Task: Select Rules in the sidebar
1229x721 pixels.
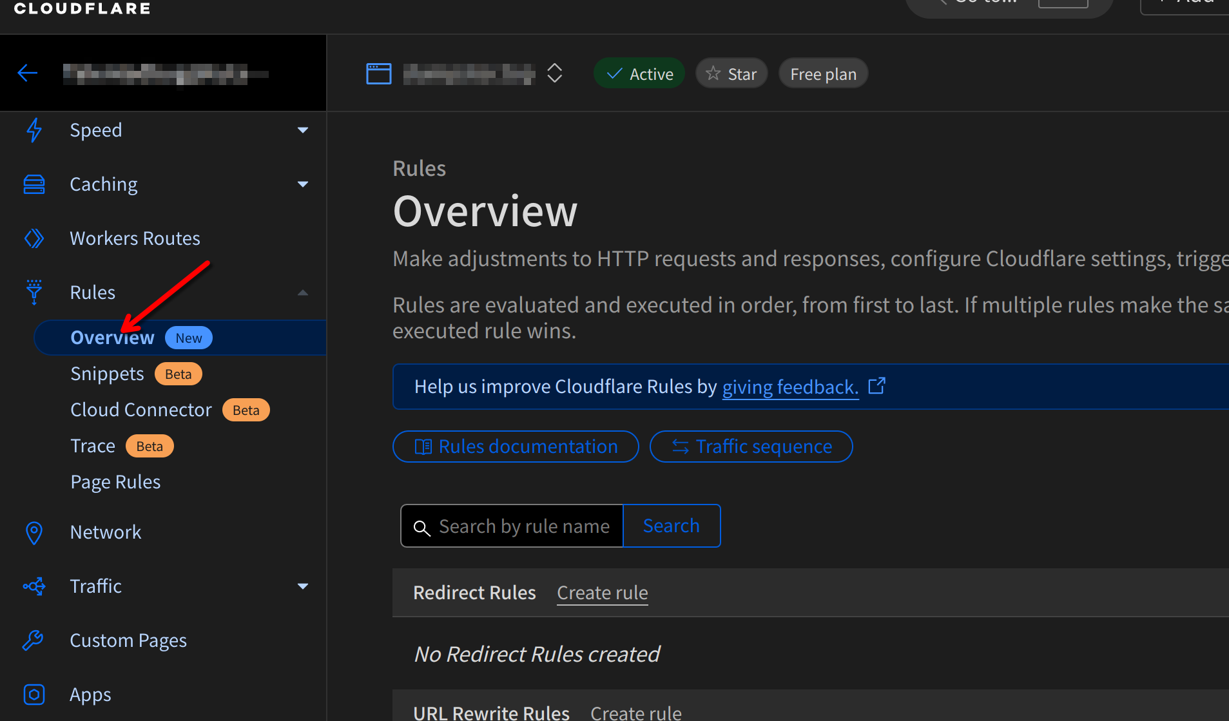Action: (x=93, y=293)
